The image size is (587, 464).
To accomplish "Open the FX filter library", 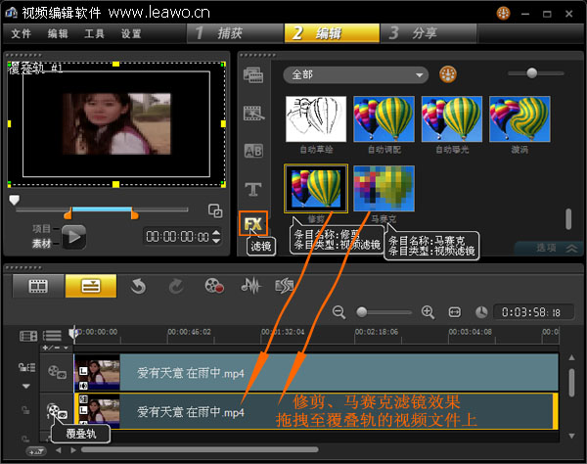I will [253, 224].
